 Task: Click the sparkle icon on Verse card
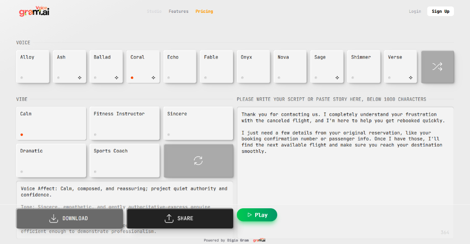tap(410, 78)
